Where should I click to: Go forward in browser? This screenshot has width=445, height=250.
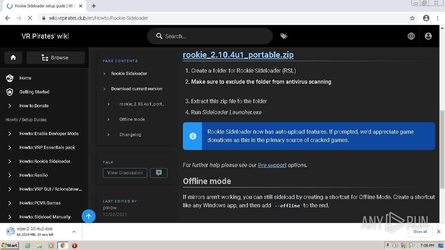click(x=19, y=18)
